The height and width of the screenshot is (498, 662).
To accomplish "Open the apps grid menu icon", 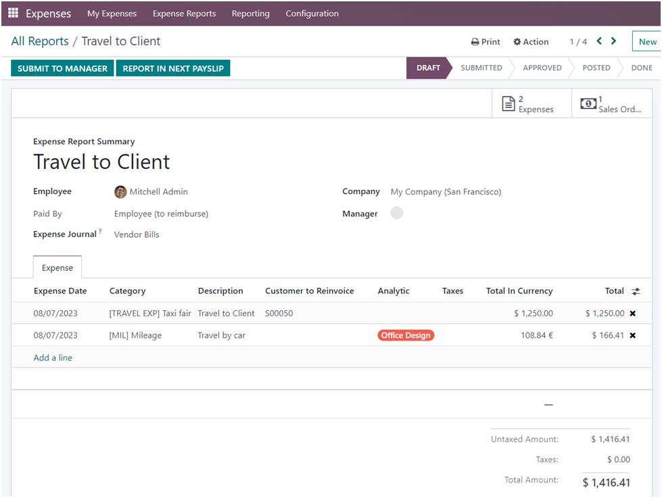I will click(x=13, y=14).
